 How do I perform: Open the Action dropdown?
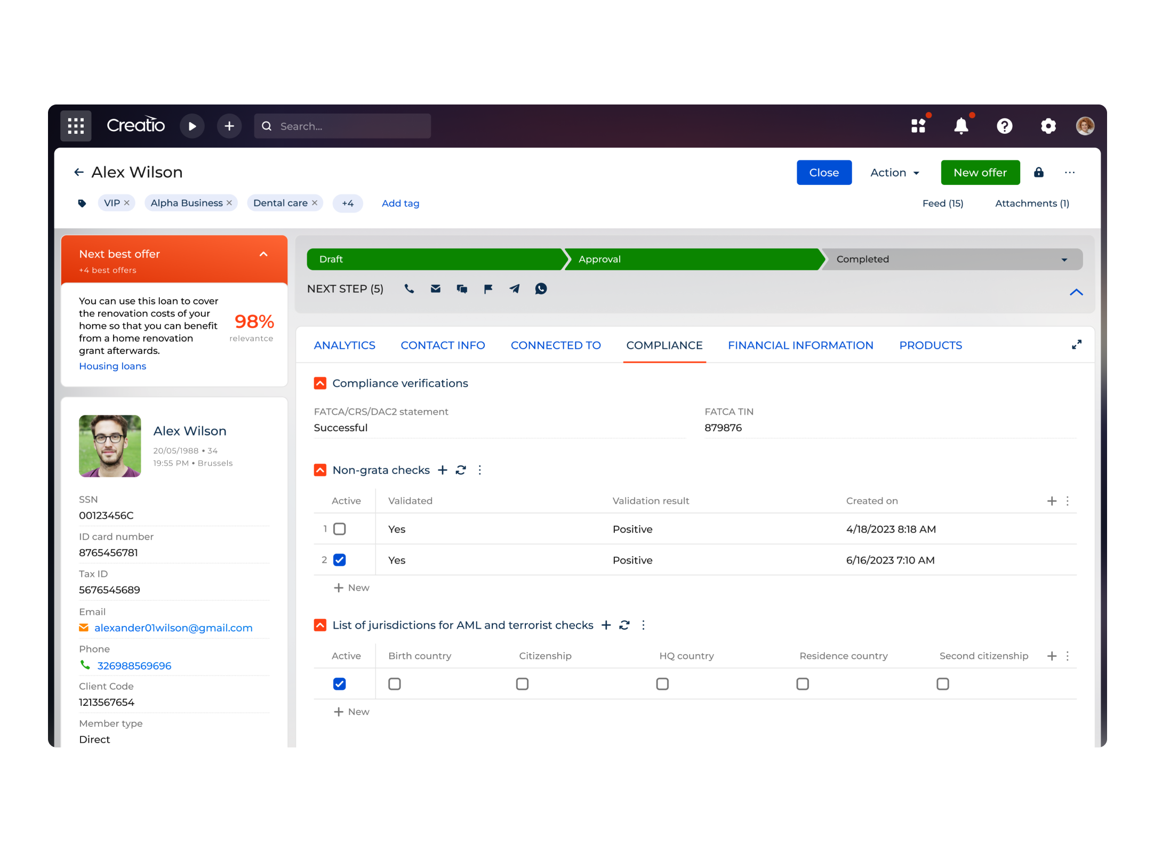894,172
